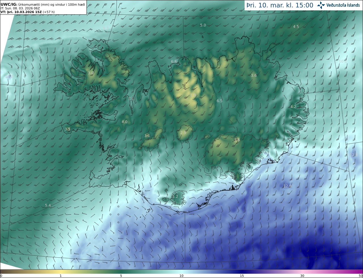
Task: Click the Veðurstofa Íslands logo
Action: 338,5
